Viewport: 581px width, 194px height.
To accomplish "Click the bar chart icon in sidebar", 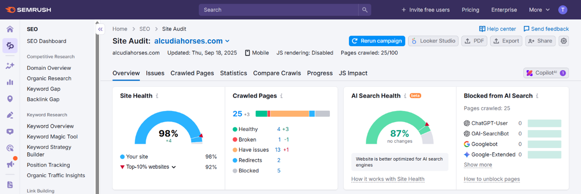I will (x=10, y=82).
